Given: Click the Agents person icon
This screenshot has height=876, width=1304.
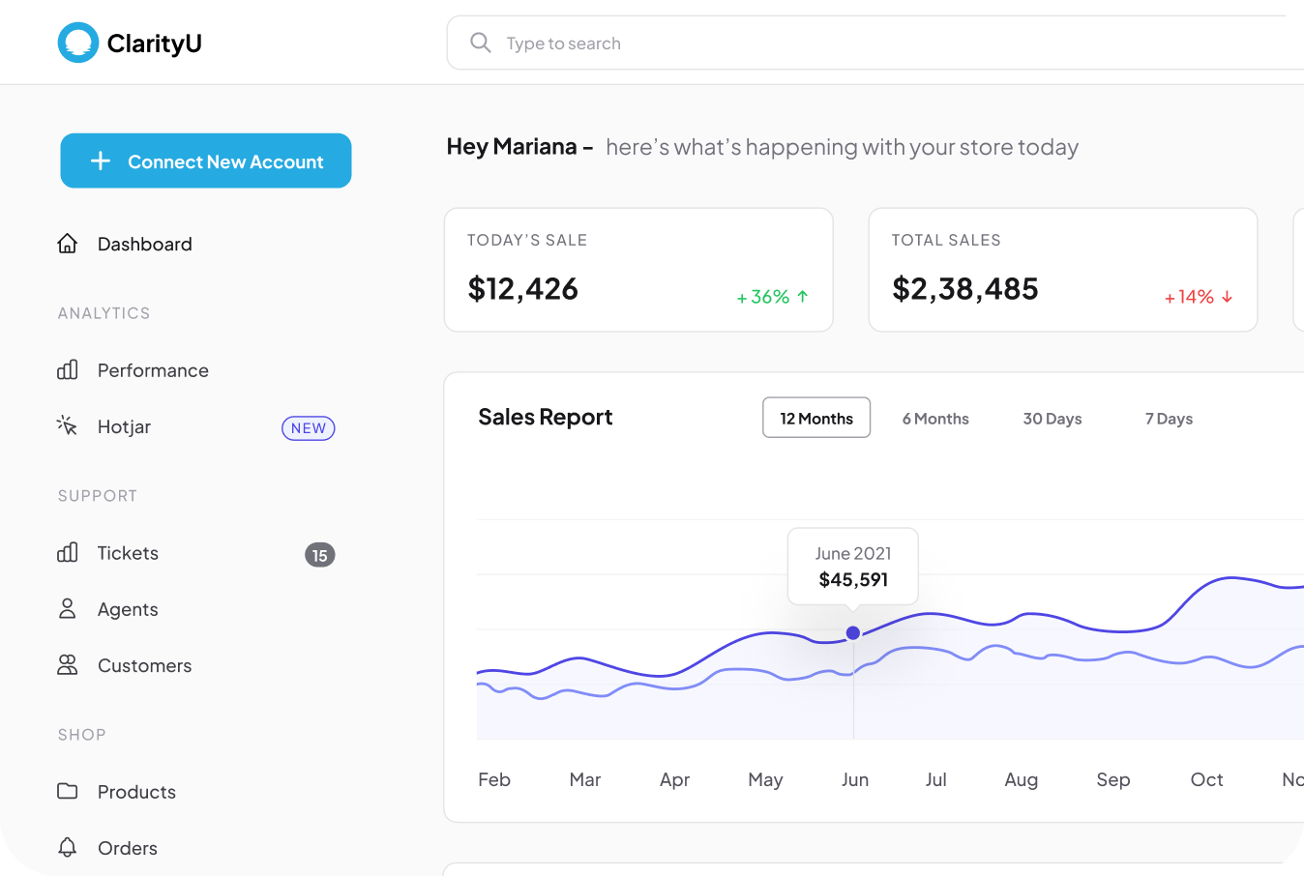Looking at the screenshot, I should point(67,608).
